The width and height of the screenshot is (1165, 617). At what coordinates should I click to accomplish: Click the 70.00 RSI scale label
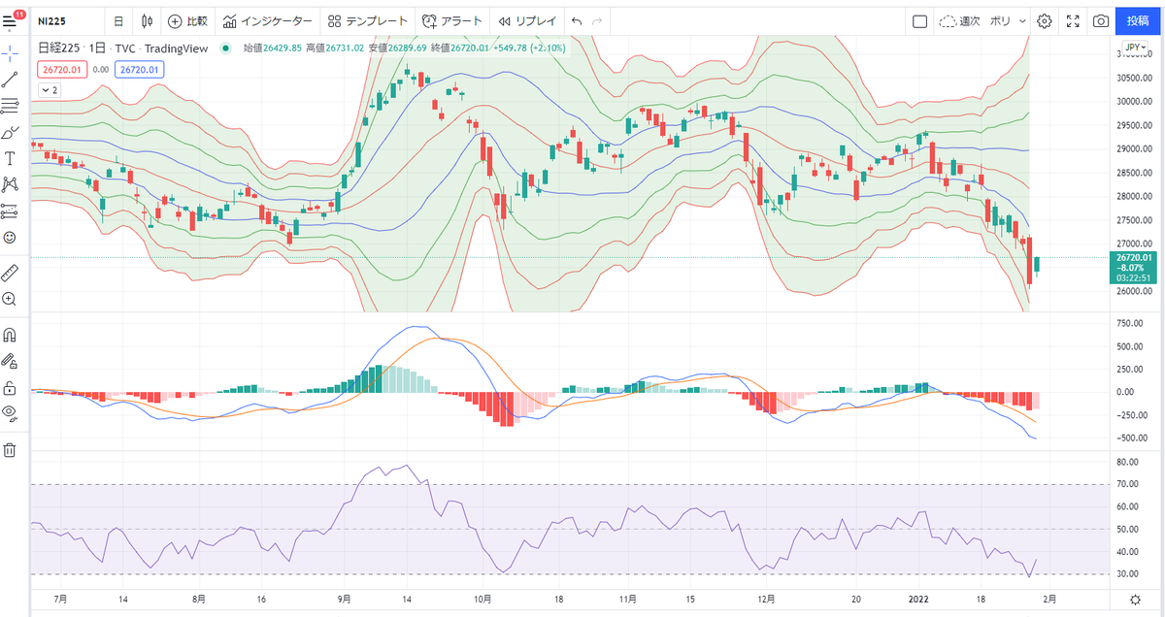pos(1127,483)
